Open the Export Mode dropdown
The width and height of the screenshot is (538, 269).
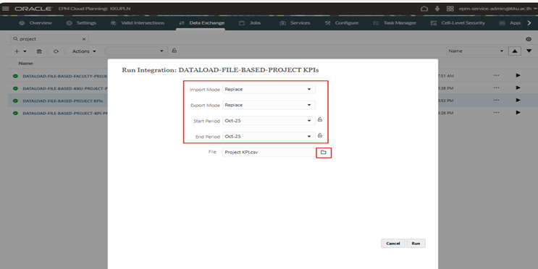click(269, 105)
